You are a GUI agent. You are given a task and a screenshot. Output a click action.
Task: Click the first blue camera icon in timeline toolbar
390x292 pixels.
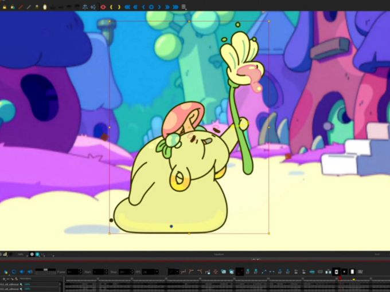coord(224,272)
